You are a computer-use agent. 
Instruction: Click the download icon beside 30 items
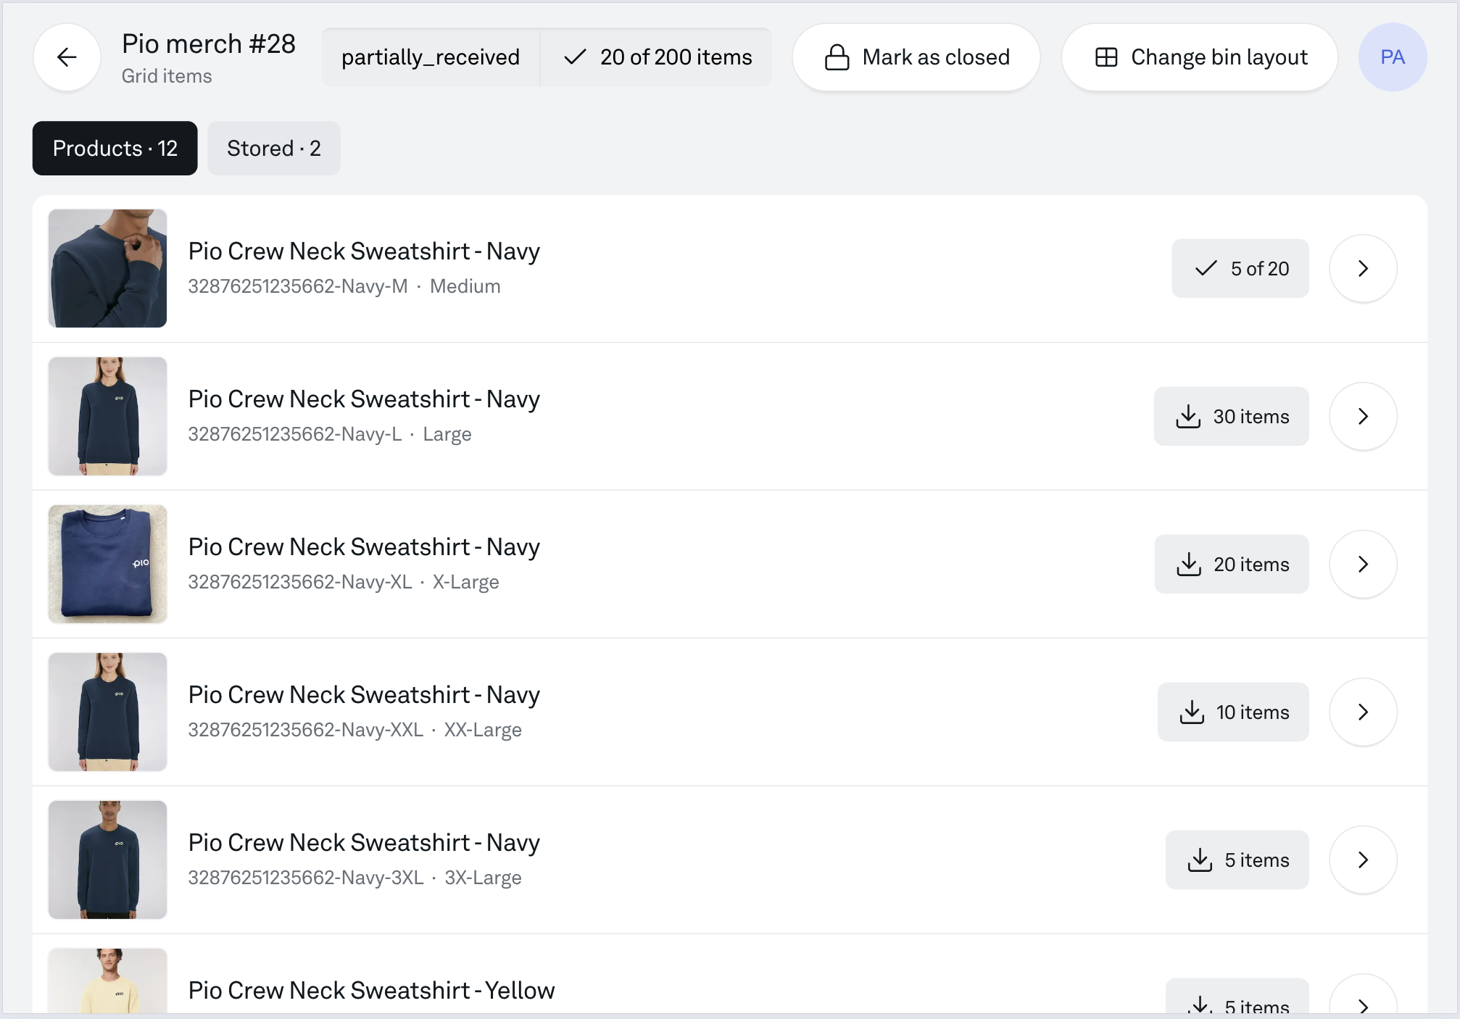coord(1188,417)
